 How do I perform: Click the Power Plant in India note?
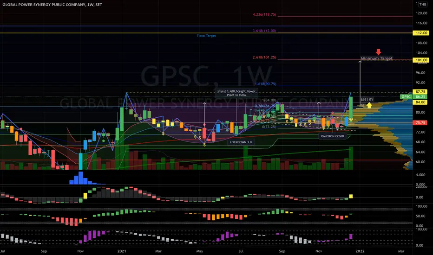236,93
